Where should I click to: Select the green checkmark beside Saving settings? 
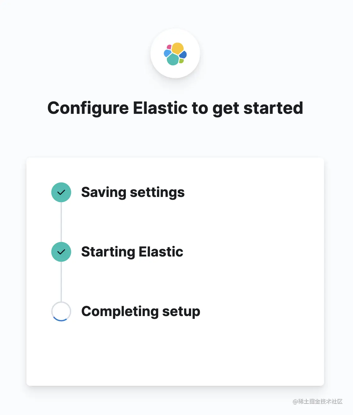(x=61, y=192)
